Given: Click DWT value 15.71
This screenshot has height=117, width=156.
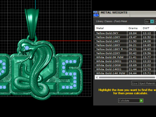Looking at the screenshot, I should tap(147, 73).
